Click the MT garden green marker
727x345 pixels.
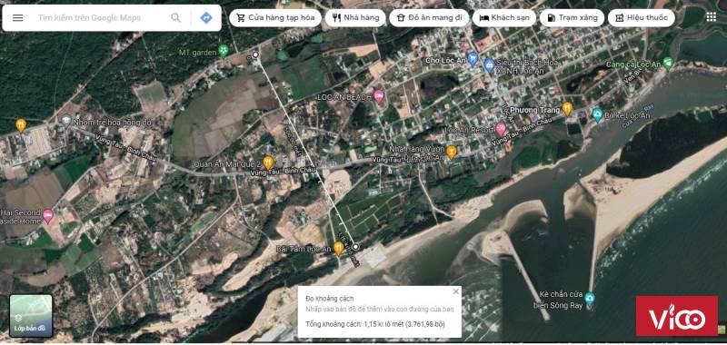tap(224, 51)
